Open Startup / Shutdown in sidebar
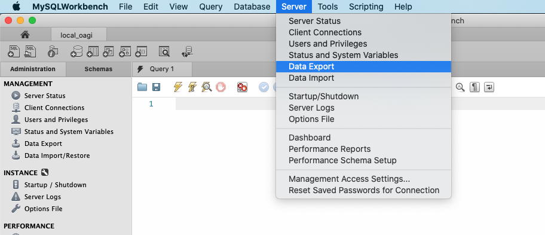Viewport: 545px width, 235px height. 55,185
